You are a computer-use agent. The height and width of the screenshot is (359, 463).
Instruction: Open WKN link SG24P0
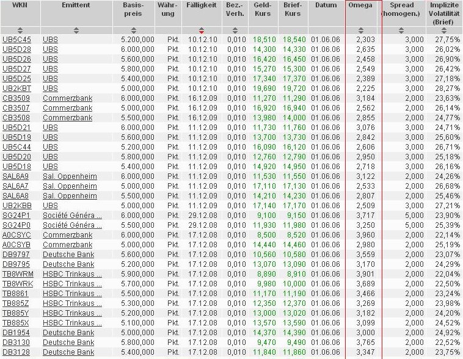click(16, 225)
